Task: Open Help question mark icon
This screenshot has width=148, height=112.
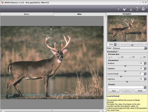Action: pos(137,9)
